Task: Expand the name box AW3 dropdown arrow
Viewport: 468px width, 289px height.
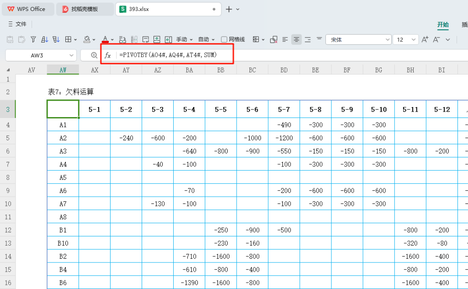Action: (x=71, y=55)
